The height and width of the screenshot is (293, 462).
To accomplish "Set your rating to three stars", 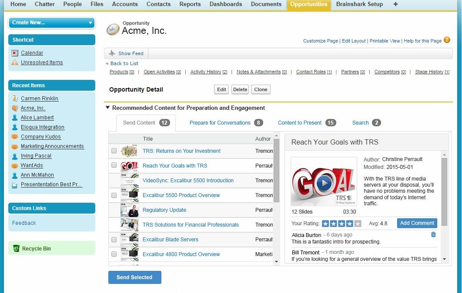I will [341, 224].
